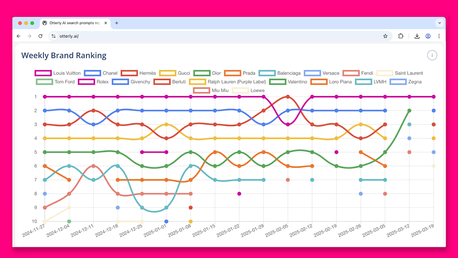458x258 pixels.
Task: Click the 2025-03-19 x-axis label
Action: [x=423, y=230]
